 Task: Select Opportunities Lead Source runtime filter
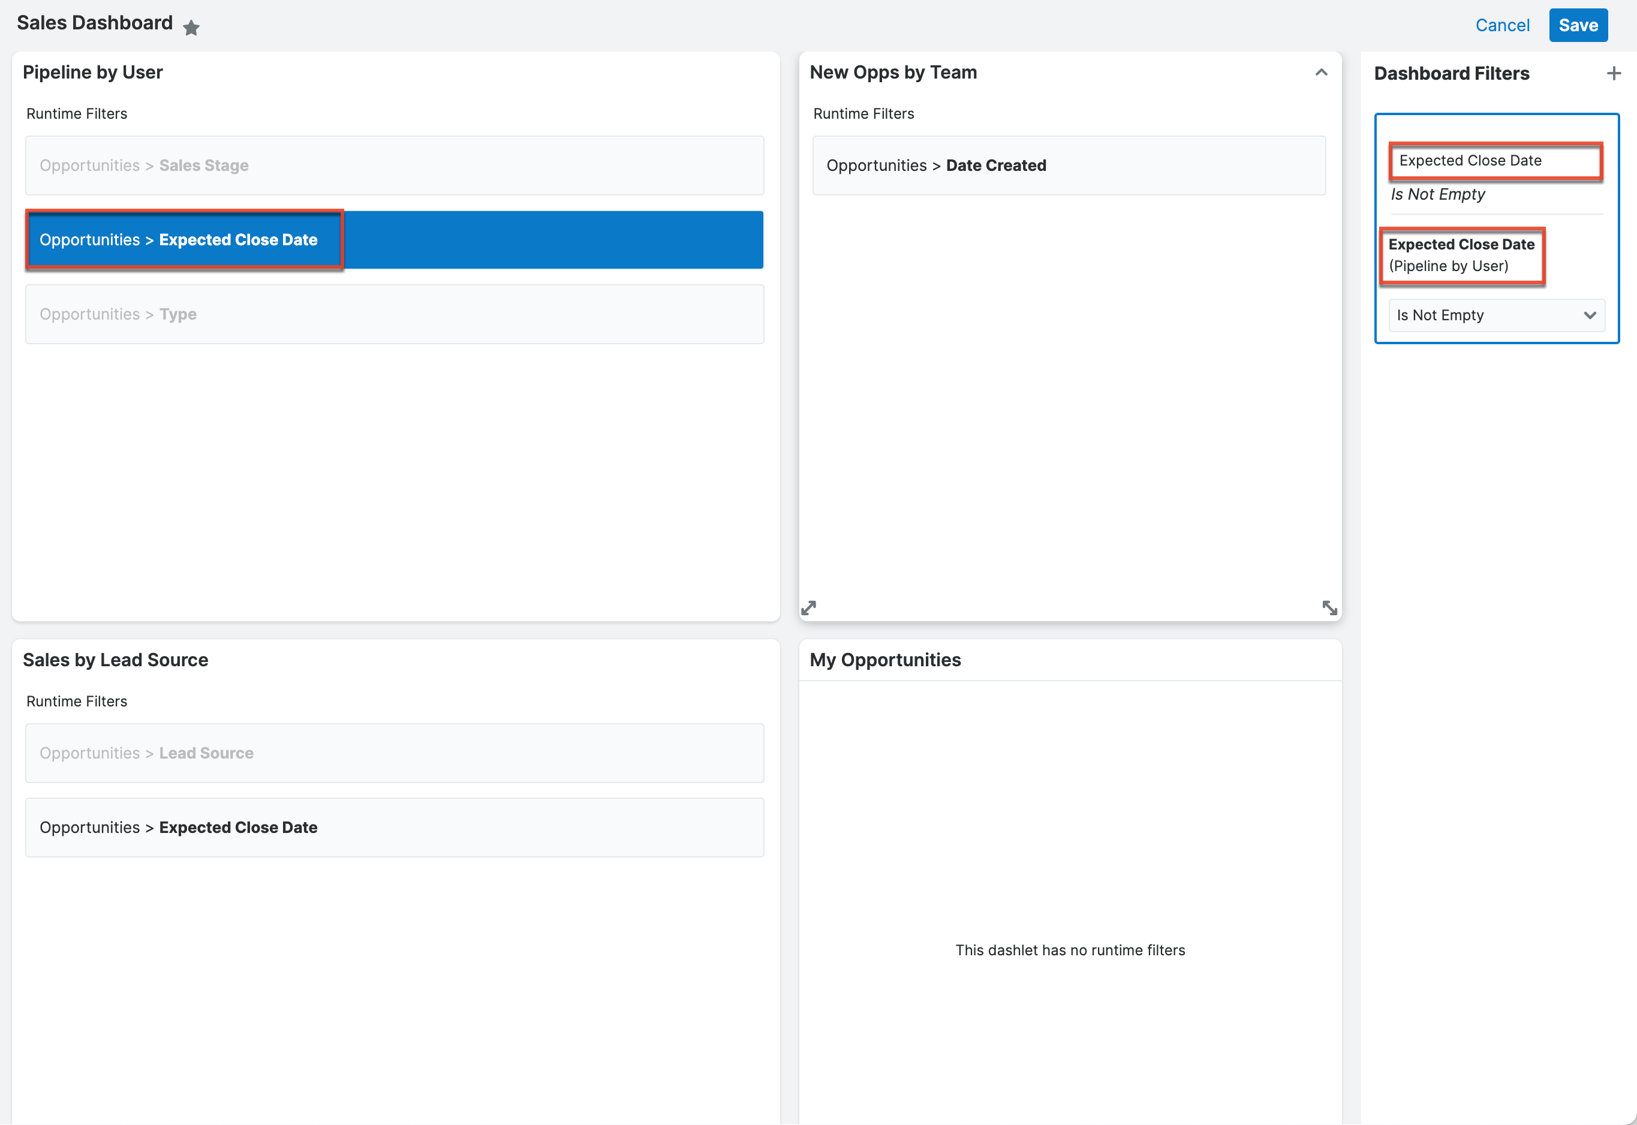tap(394, 753)
